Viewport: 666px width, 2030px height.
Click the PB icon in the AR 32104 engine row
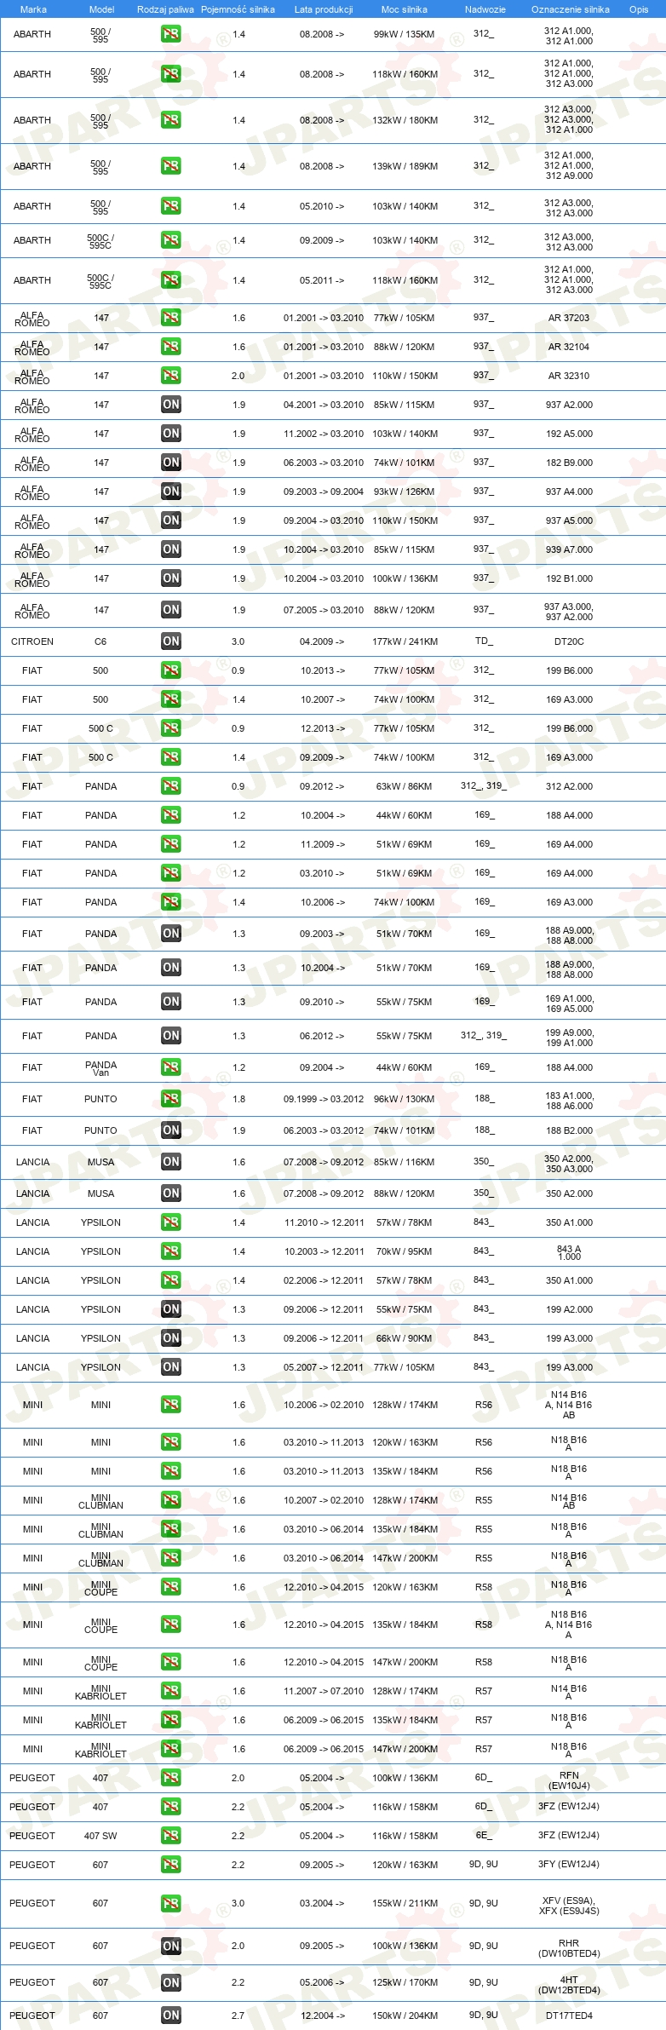coord(171,347)
